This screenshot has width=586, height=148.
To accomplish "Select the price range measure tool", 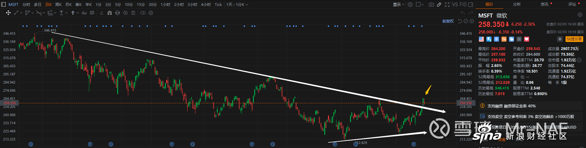I will point(61,13).
